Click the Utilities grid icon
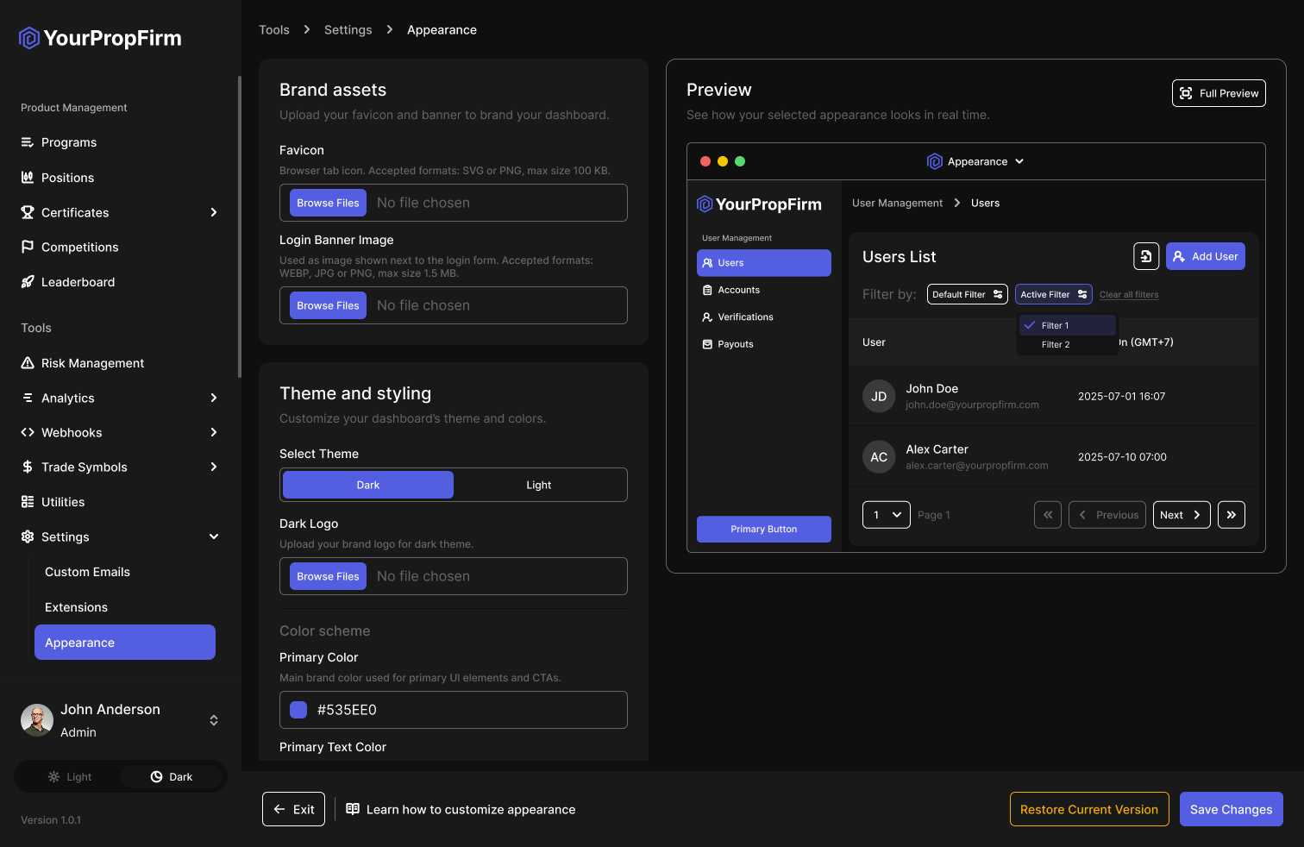This screenshot has height=847, width=1304. (x=28, y=502)
